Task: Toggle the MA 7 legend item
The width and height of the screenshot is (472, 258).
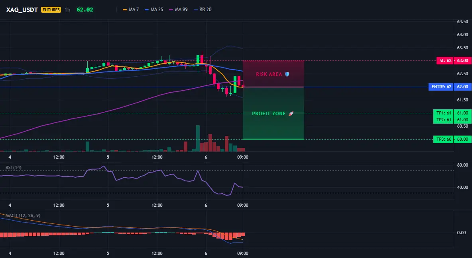Action: click(x=131, y=10)
